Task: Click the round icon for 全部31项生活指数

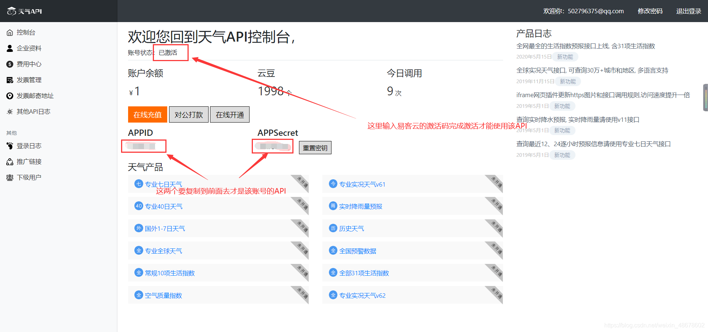Action: [x=333, y=272]
